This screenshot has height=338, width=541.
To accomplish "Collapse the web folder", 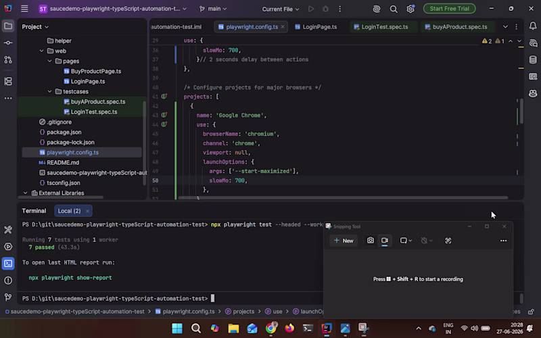I will tap(41, 51).
